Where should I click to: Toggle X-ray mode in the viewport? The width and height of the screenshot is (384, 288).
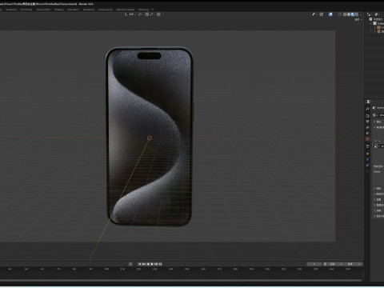(340, 14)
